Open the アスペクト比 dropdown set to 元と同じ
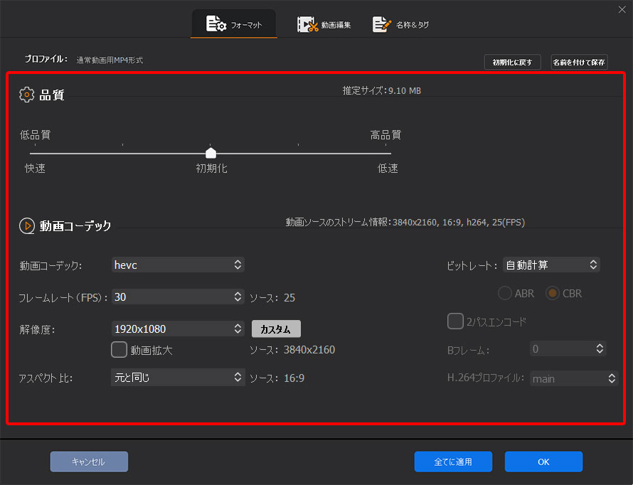The image size is (633, 485). [178, 378]
